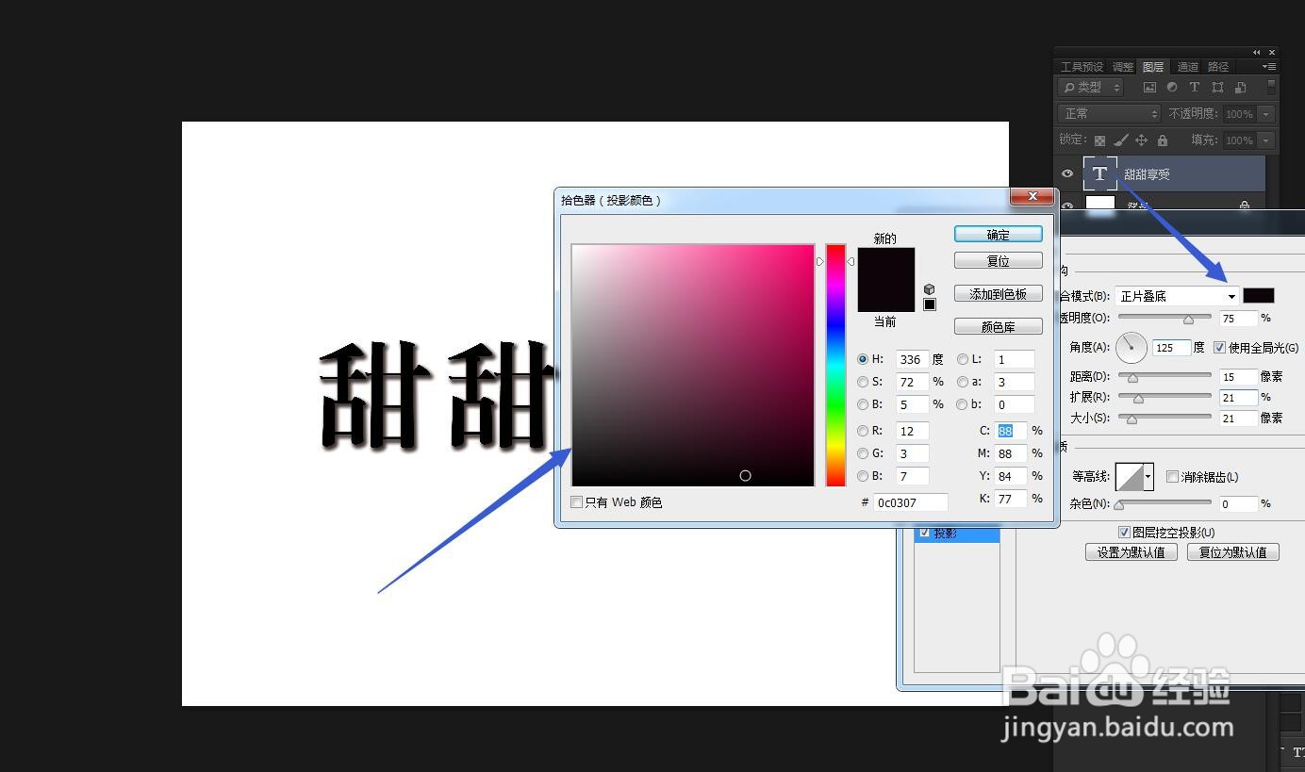
Task: Click the cyan C value field 88
Action: [x=1011, y=431]
